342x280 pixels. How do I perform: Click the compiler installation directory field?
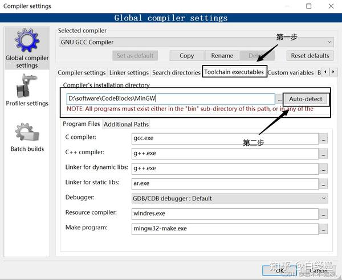click(170, 99)
